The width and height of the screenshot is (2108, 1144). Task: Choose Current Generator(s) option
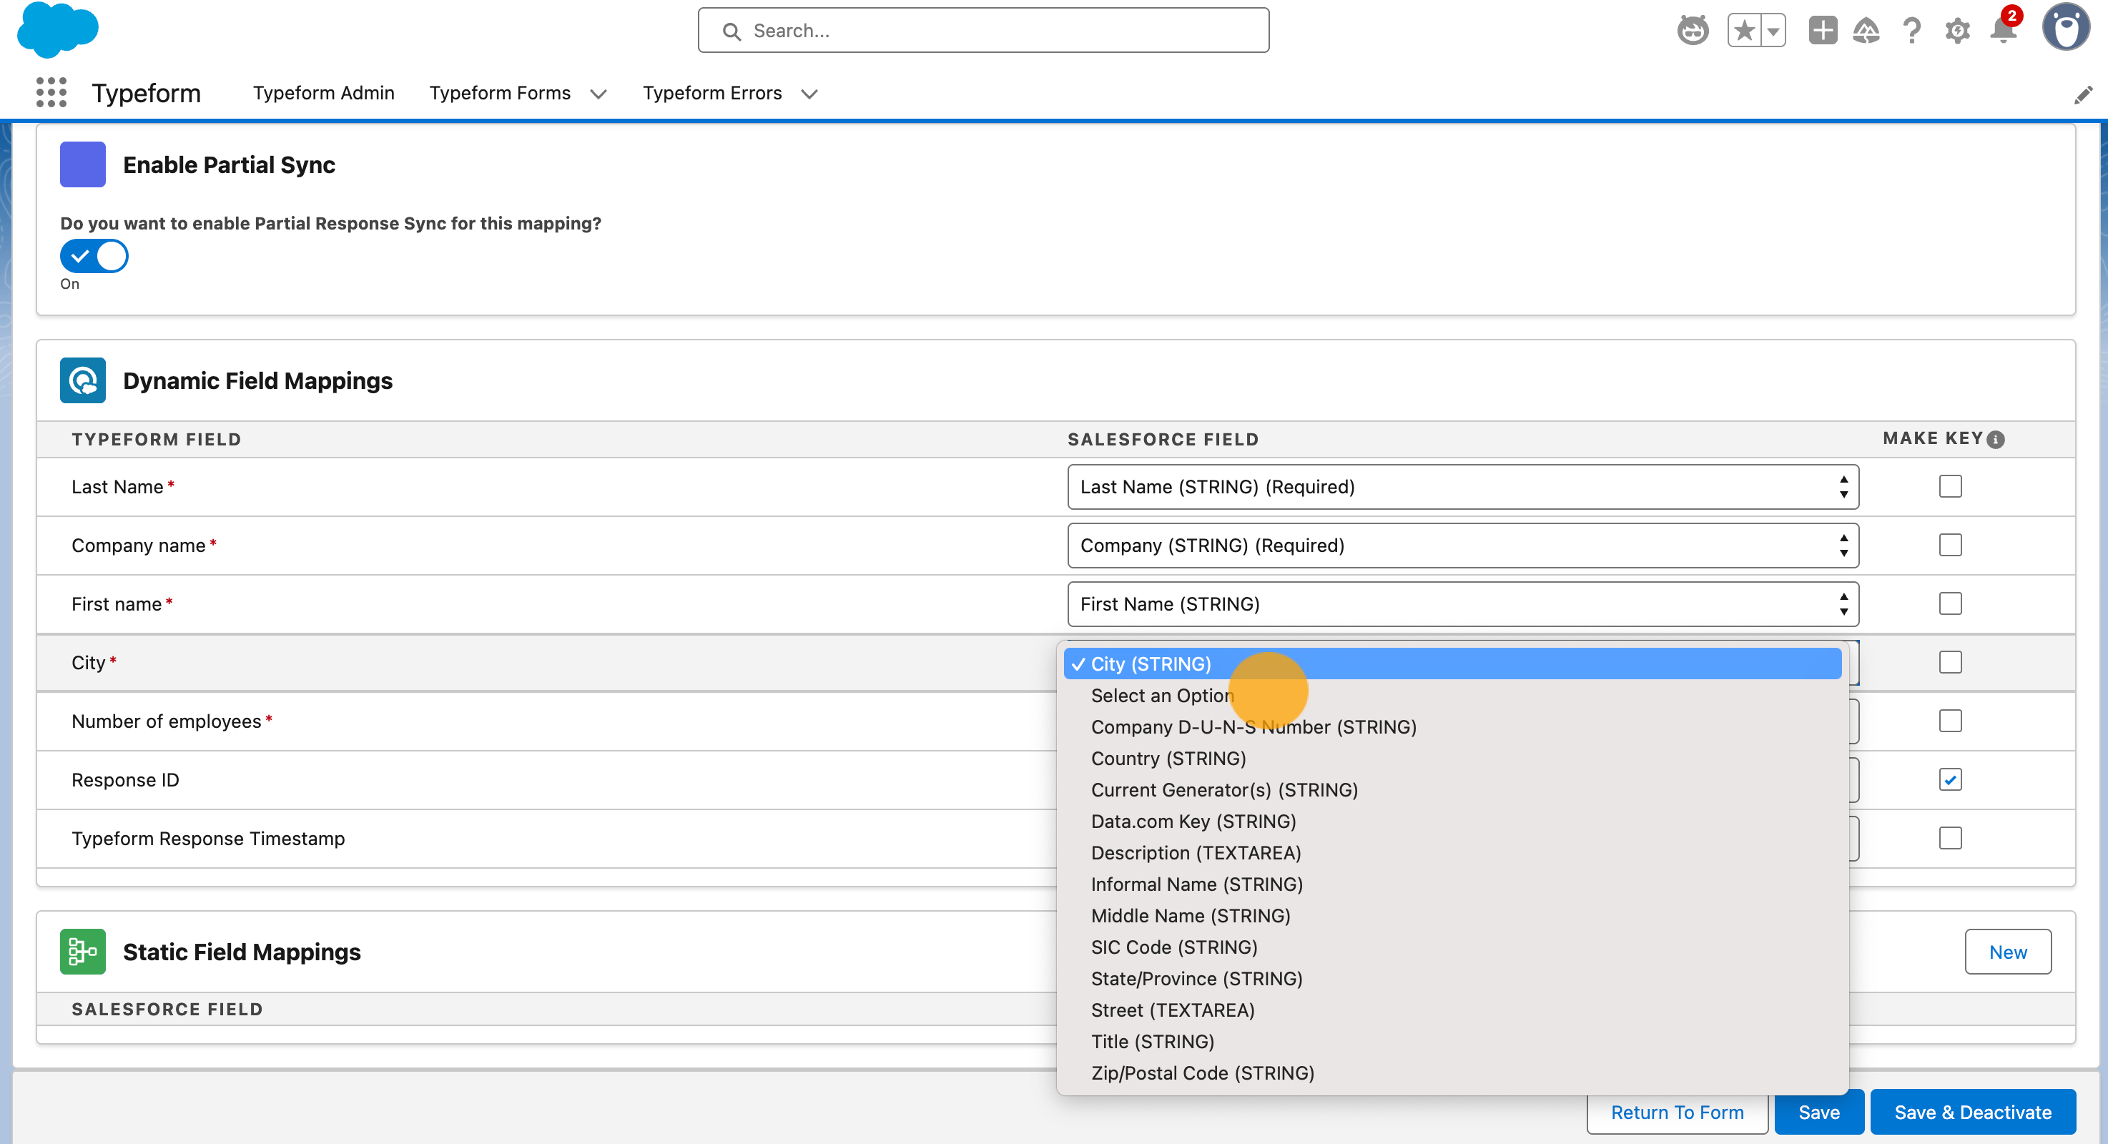pos(1452,789)
